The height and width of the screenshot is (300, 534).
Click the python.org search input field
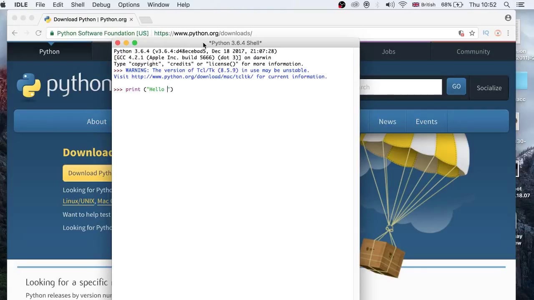coord(400,87)
